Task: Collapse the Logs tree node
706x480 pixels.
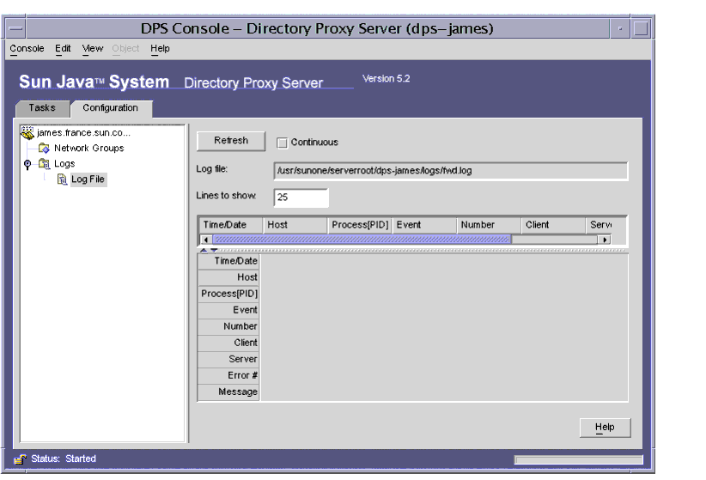Action: [27, 164]
